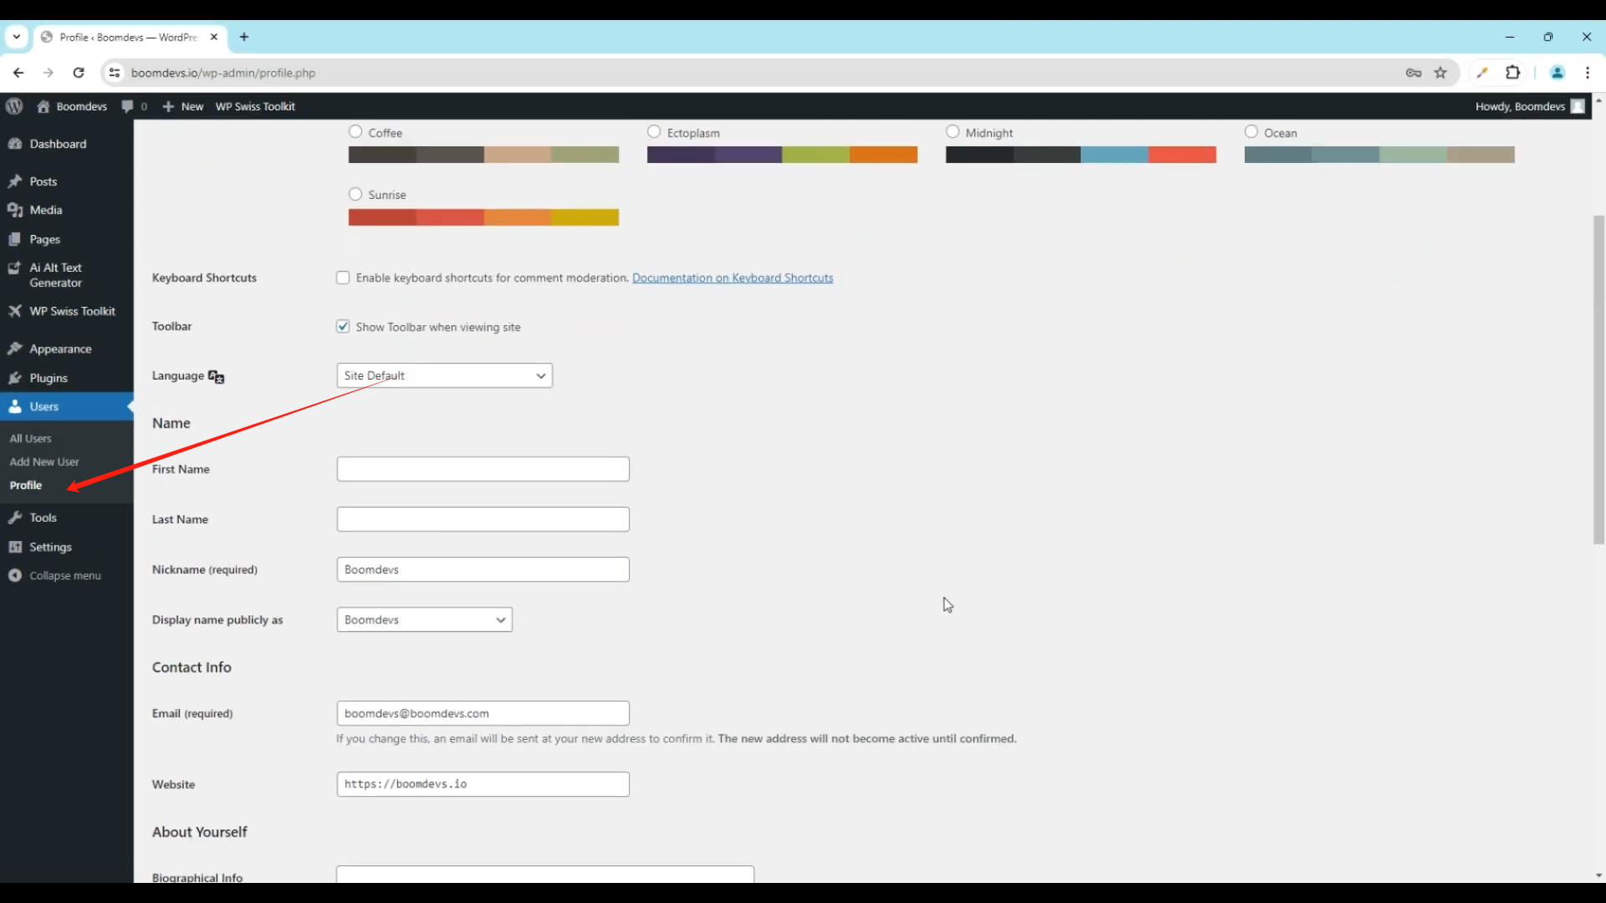Disable Show Toolbar when viewing site

(343, 326)
